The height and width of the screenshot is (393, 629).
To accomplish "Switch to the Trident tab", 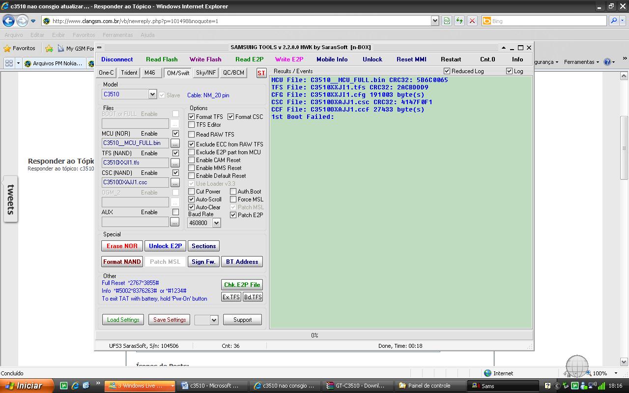I will (129, 73).
